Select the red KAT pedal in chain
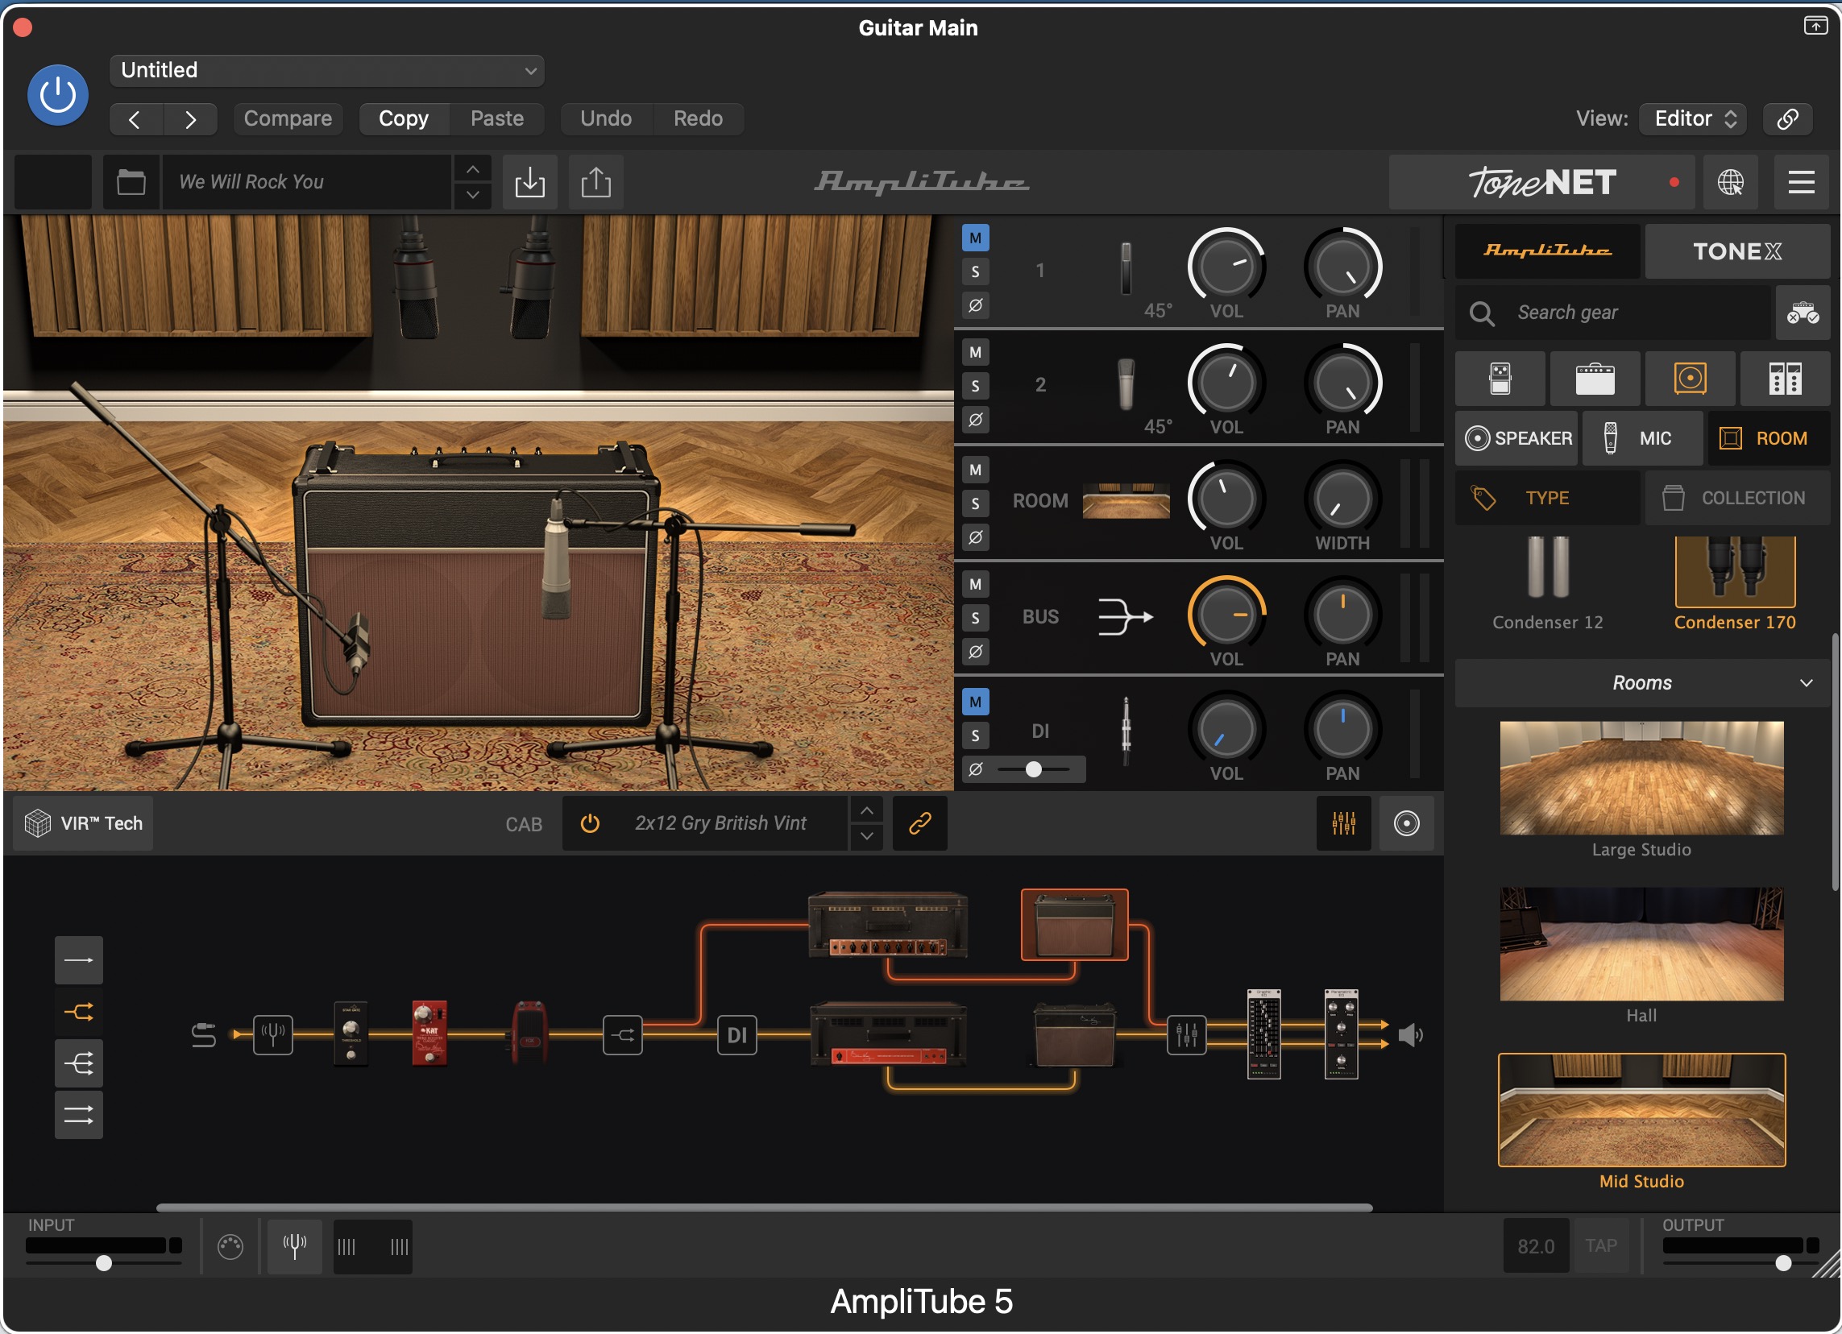Viewport: 1842px width, 1334px height. click(429, 1033)
